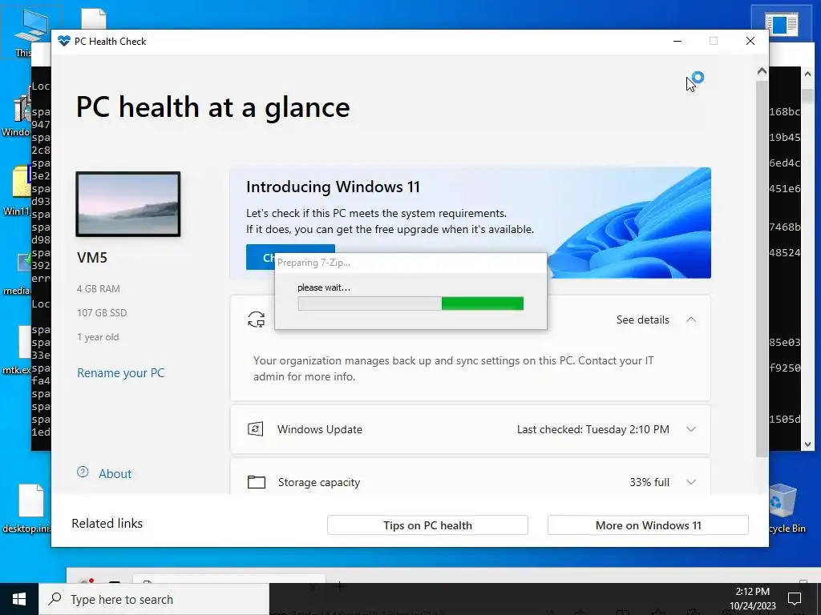
Task: Click More on Windows 11 button
Action: point(648,525)
